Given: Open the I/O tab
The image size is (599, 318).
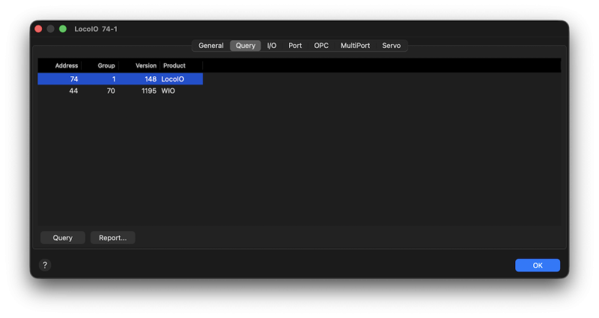Looking at the screenshot, I should [x=272, y=46].
